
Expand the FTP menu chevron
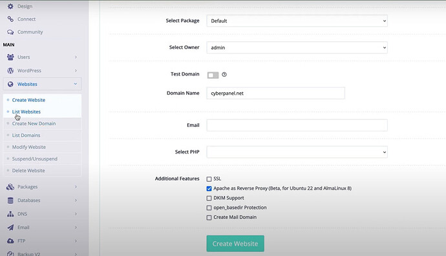point(76,241)
